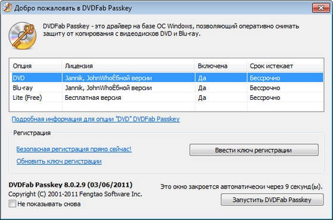Open 'Безопасная регистрация прямо сейчас!' link
The height and width of the screenshot is (220, 333).
tap(74, 149)
